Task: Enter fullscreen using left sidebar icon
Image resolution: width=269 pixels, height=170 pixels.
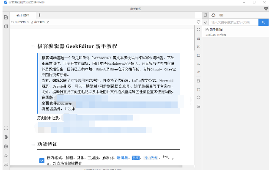Action: click(x=6, y=128)
